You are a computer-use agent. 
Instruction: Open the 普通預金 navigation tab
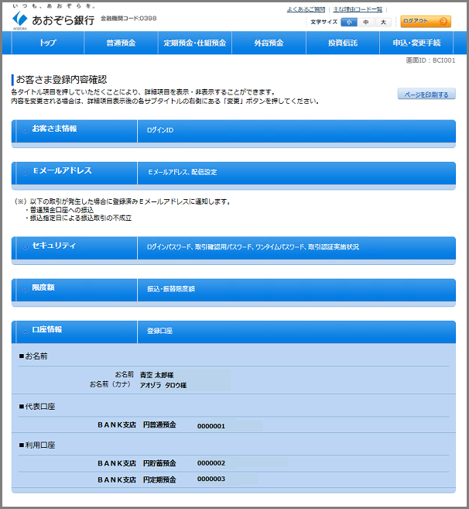click(121, 43)
